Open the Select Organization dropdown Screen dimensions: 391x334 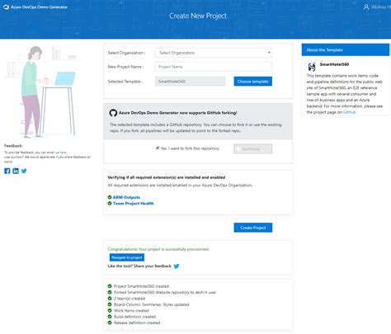tap(214, 53)
